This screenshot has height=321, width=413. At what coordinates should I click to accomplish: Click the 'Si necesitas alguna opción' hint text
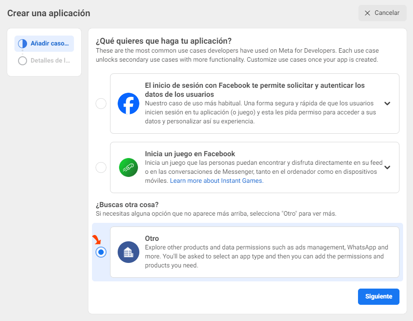(x=216, y=213)
